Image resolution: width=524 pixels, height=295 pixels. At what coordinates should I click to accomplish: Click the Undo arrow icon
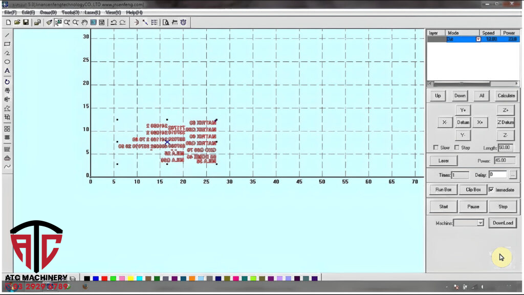(114, 23)
